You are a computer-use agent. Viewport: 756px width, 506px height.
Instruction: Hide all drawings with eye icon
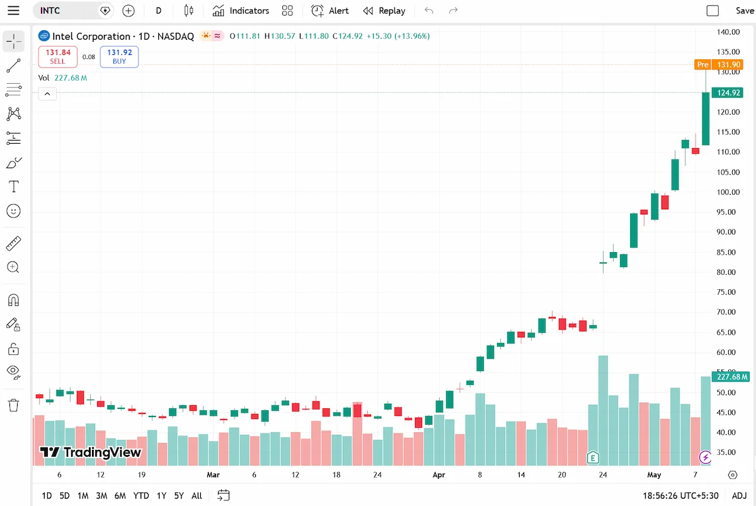(x=13, y=372)
